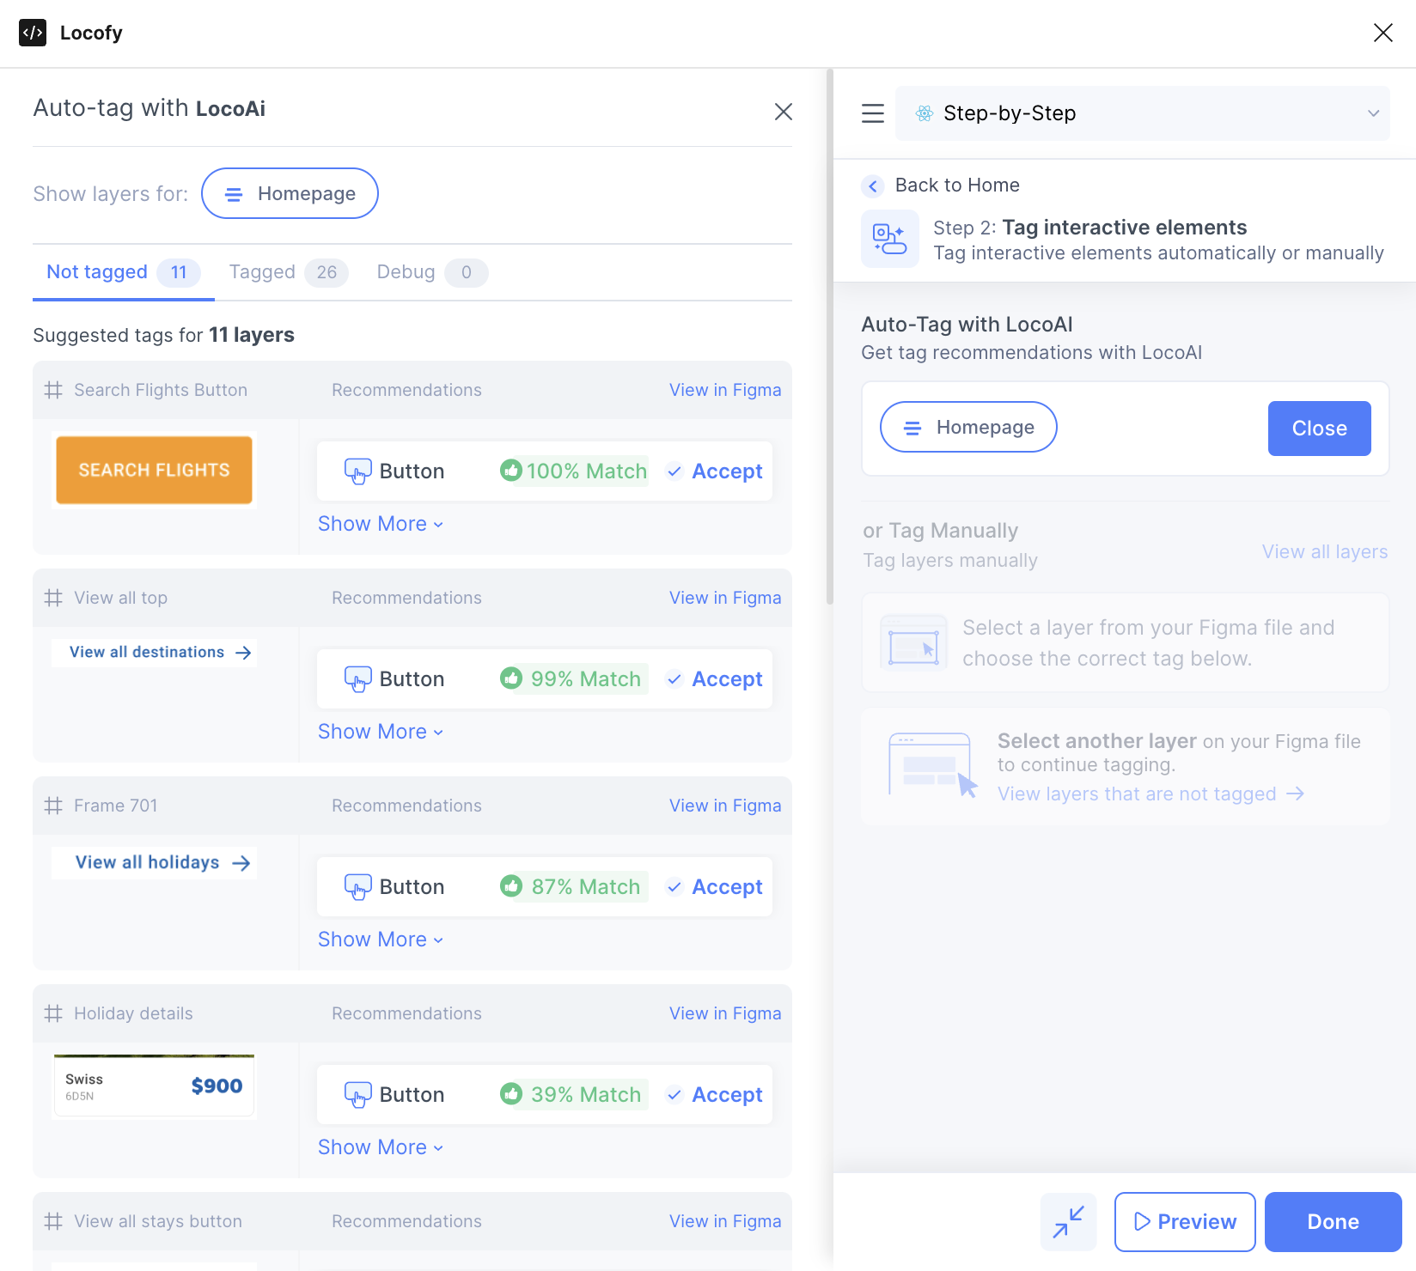1416x1271 pixels.
Task: Expand Show More under Holiday details recommendation
Action: [380, 1146]
